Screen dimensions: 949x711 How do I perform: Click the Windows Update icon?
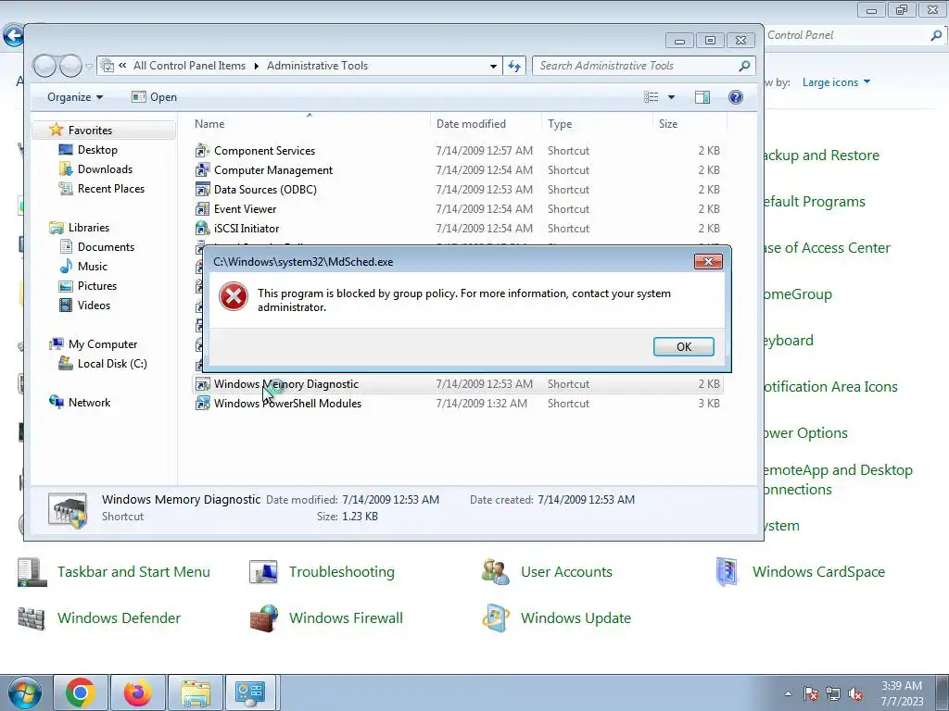coord(496,617)
